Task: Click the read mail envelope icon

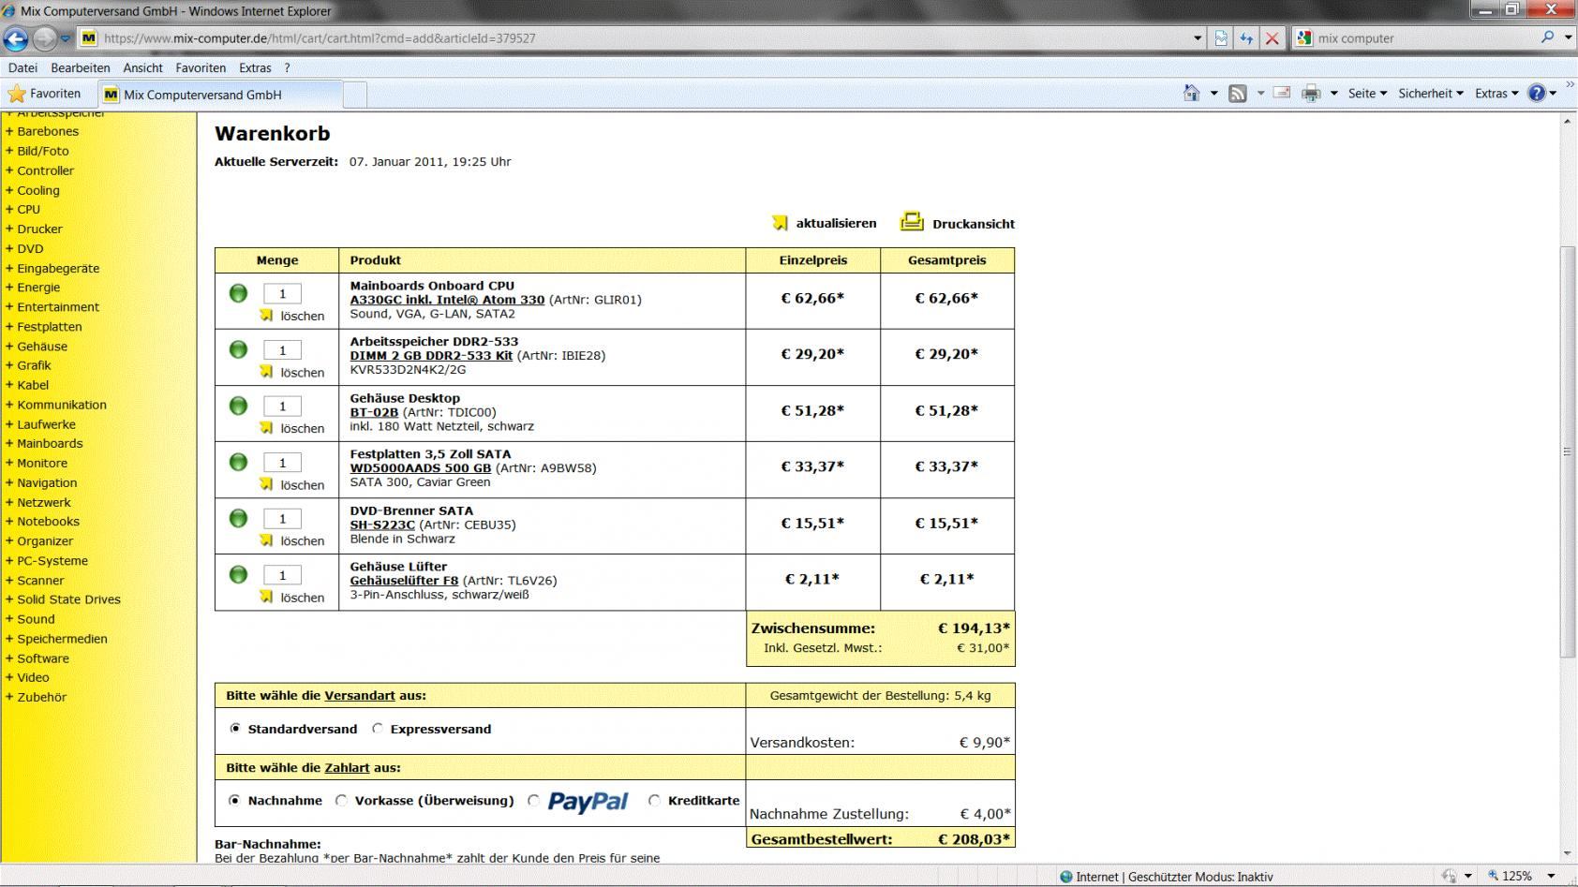Action: tap(1282, 93)
